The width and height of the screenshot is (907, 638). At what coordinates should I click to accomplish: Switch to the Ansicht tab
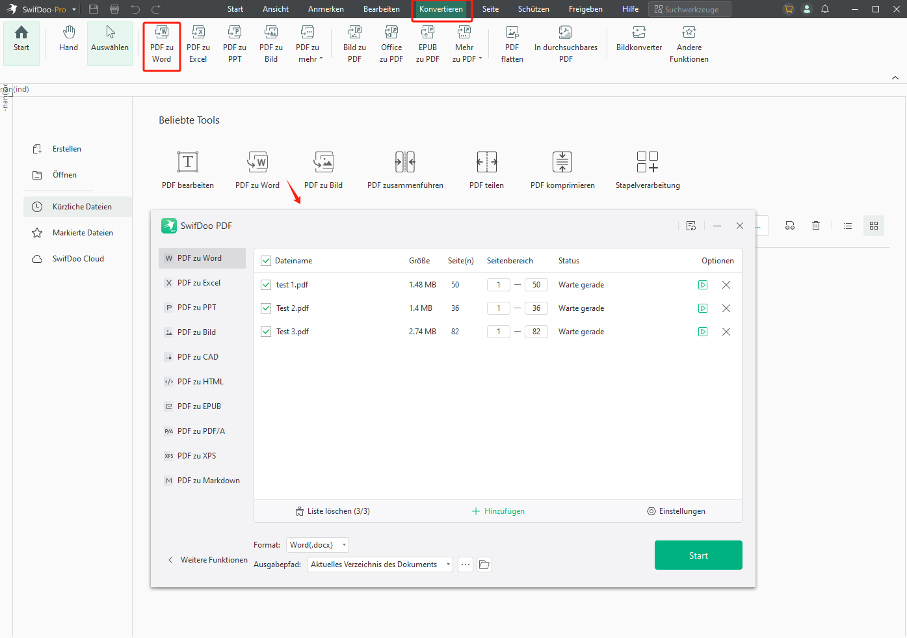[276, 9]
